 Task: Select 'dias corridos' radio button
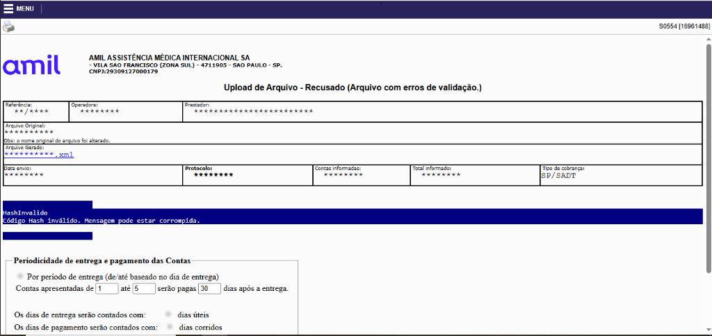tap(170, 326)
